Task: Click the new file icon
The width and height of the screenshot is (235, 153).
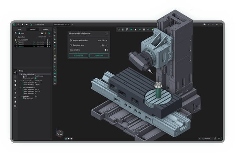Action: click(x=22, y=25)
